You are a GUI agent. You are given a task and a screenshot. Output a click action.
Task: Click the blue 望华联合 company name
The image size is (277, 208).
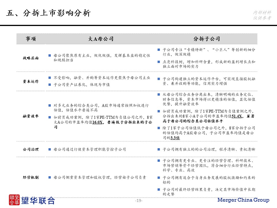[x=36, y=200]
